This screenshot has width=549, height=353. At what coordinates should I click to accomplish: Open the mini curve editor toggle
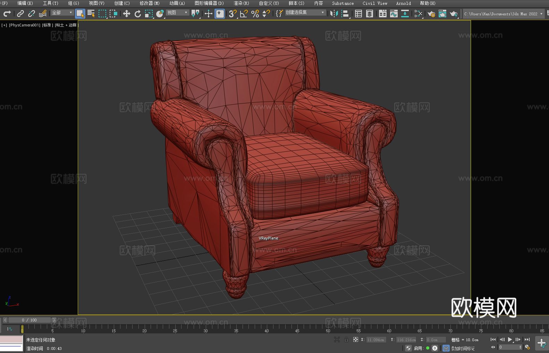10,329
